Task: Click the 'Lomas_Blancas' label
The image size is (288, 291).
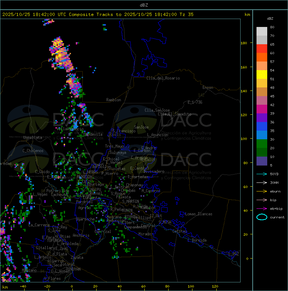Action: pyautogui.click(x=199, y=214)
